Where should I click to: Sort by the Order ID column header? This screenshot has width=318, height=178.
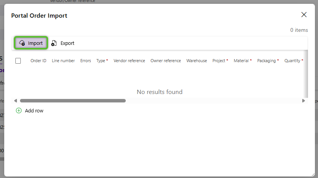(x=38, y=61)
